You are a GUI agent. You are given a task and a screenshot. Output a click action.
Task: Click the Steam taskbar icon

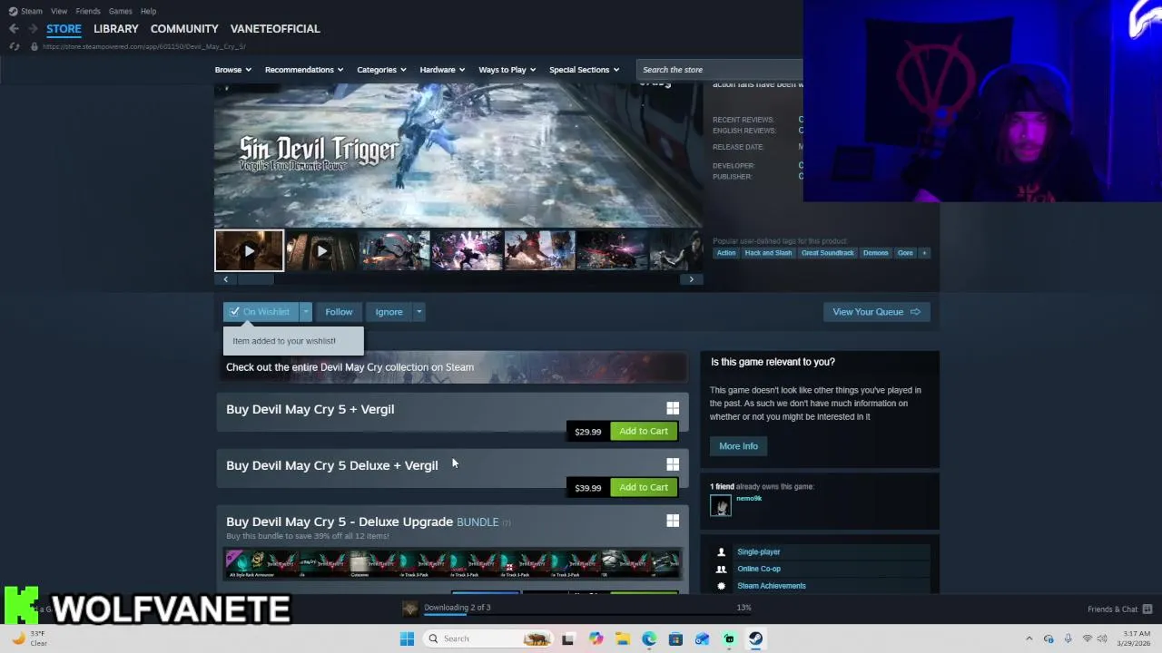coord(755,638)
